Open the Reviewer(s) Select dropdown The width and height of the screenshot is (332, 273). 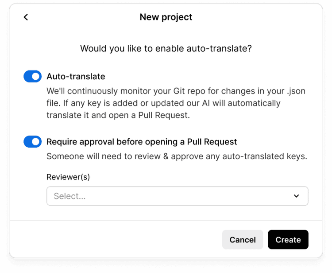point(178,196)
